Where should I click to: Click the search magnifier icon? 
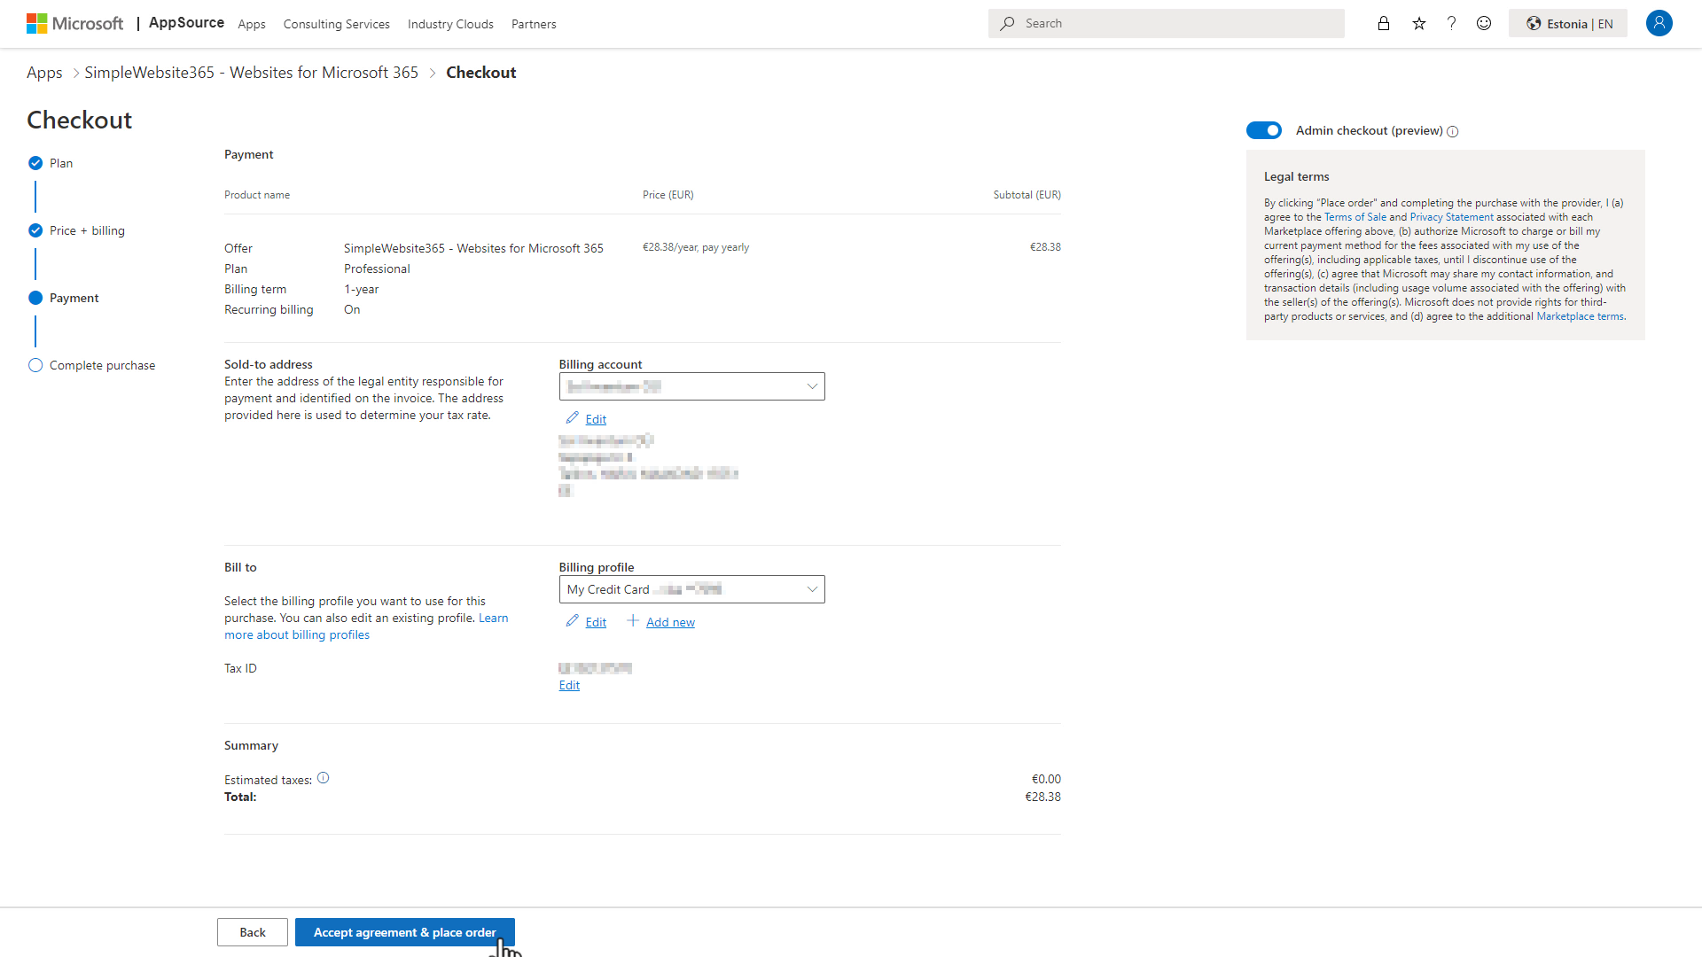tap(1008, 24)
